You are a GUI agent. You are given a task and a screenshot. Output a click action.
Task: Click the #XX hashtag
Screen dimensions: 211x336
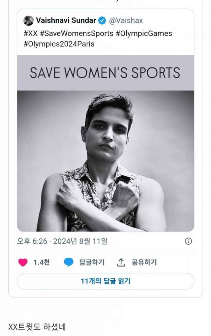30,33
